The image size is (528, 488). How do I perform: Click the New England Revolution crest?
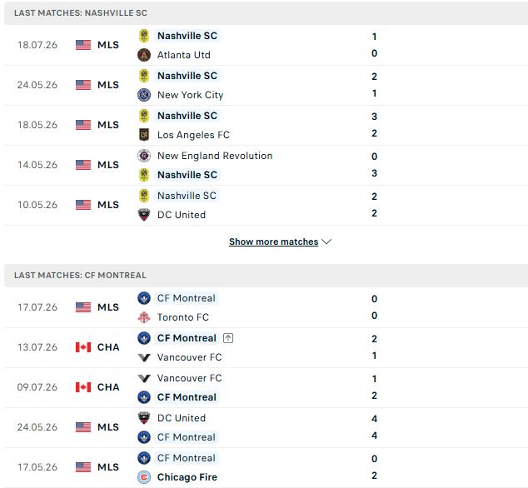[x=144, y=156]
